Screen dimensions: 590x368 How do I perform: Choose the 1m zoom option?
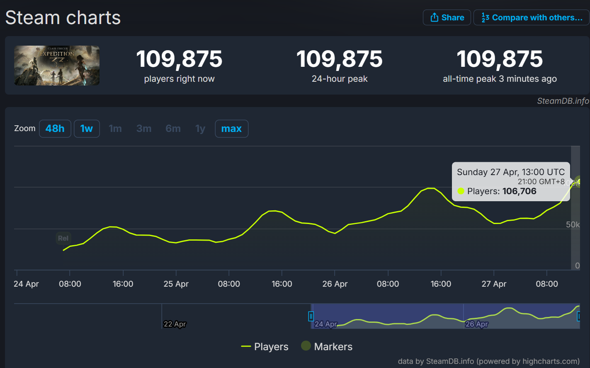click(115, 129)
